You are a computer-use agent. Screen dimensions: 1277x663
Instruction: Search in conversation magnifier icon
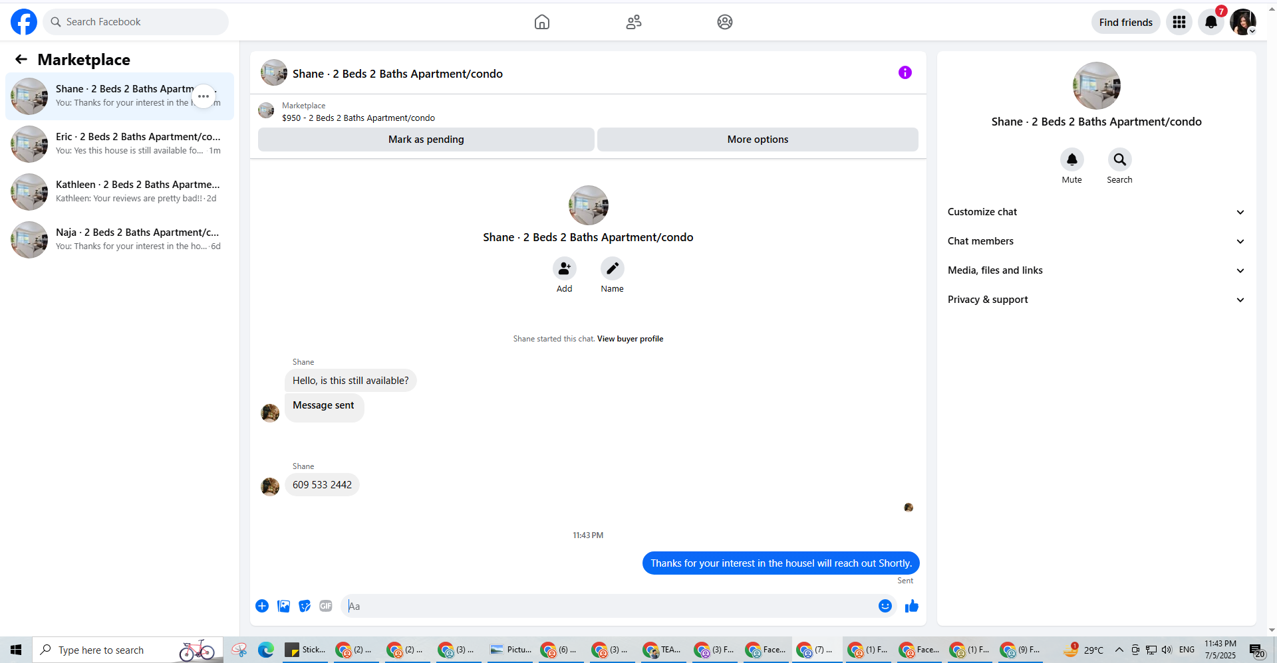point(1120,159)
